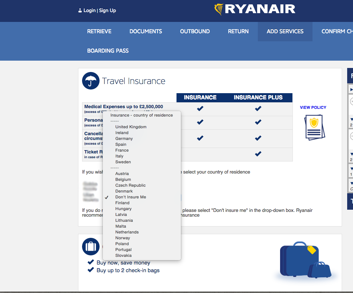Viewport: 353px width, 293px height.
Task: Go to the DOCUMENTS tab
Action: (x=146, y=31)
